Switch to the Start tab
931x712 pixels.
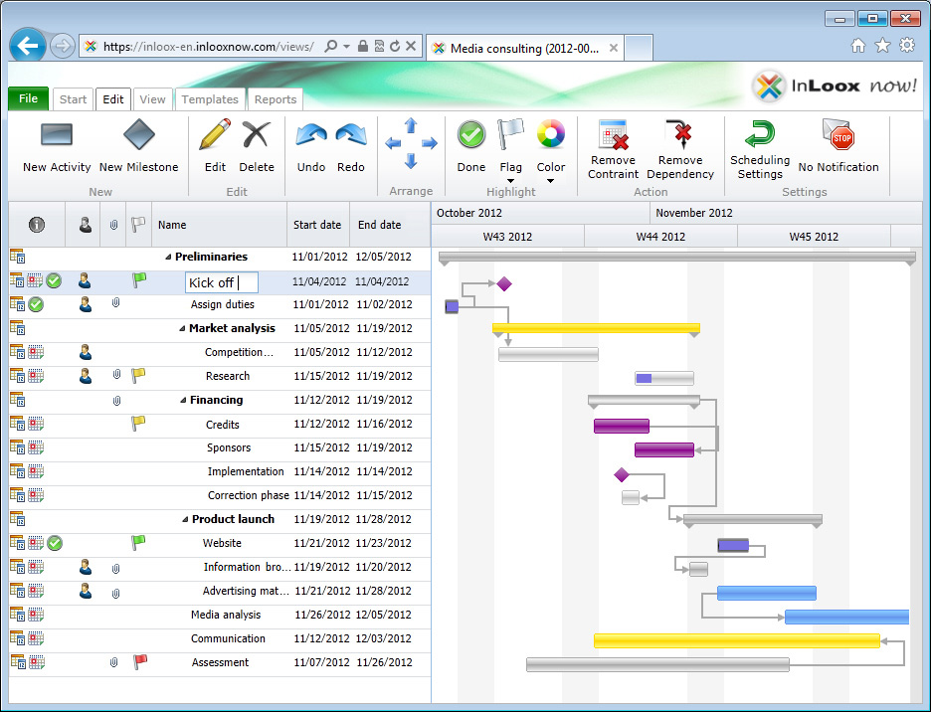(x=73, y=99)
